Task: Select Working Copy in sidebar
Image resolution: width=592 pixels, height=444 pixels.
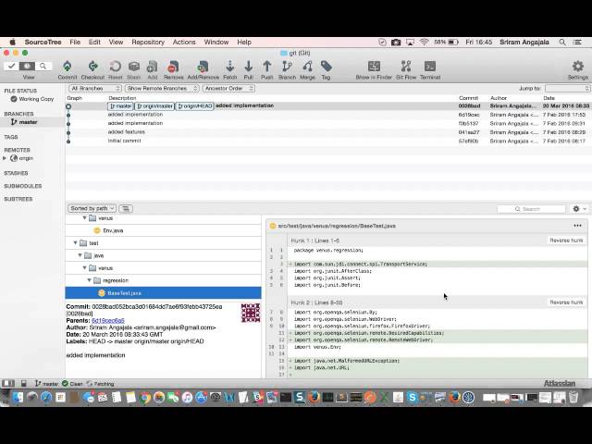Action: pos(32,99)
